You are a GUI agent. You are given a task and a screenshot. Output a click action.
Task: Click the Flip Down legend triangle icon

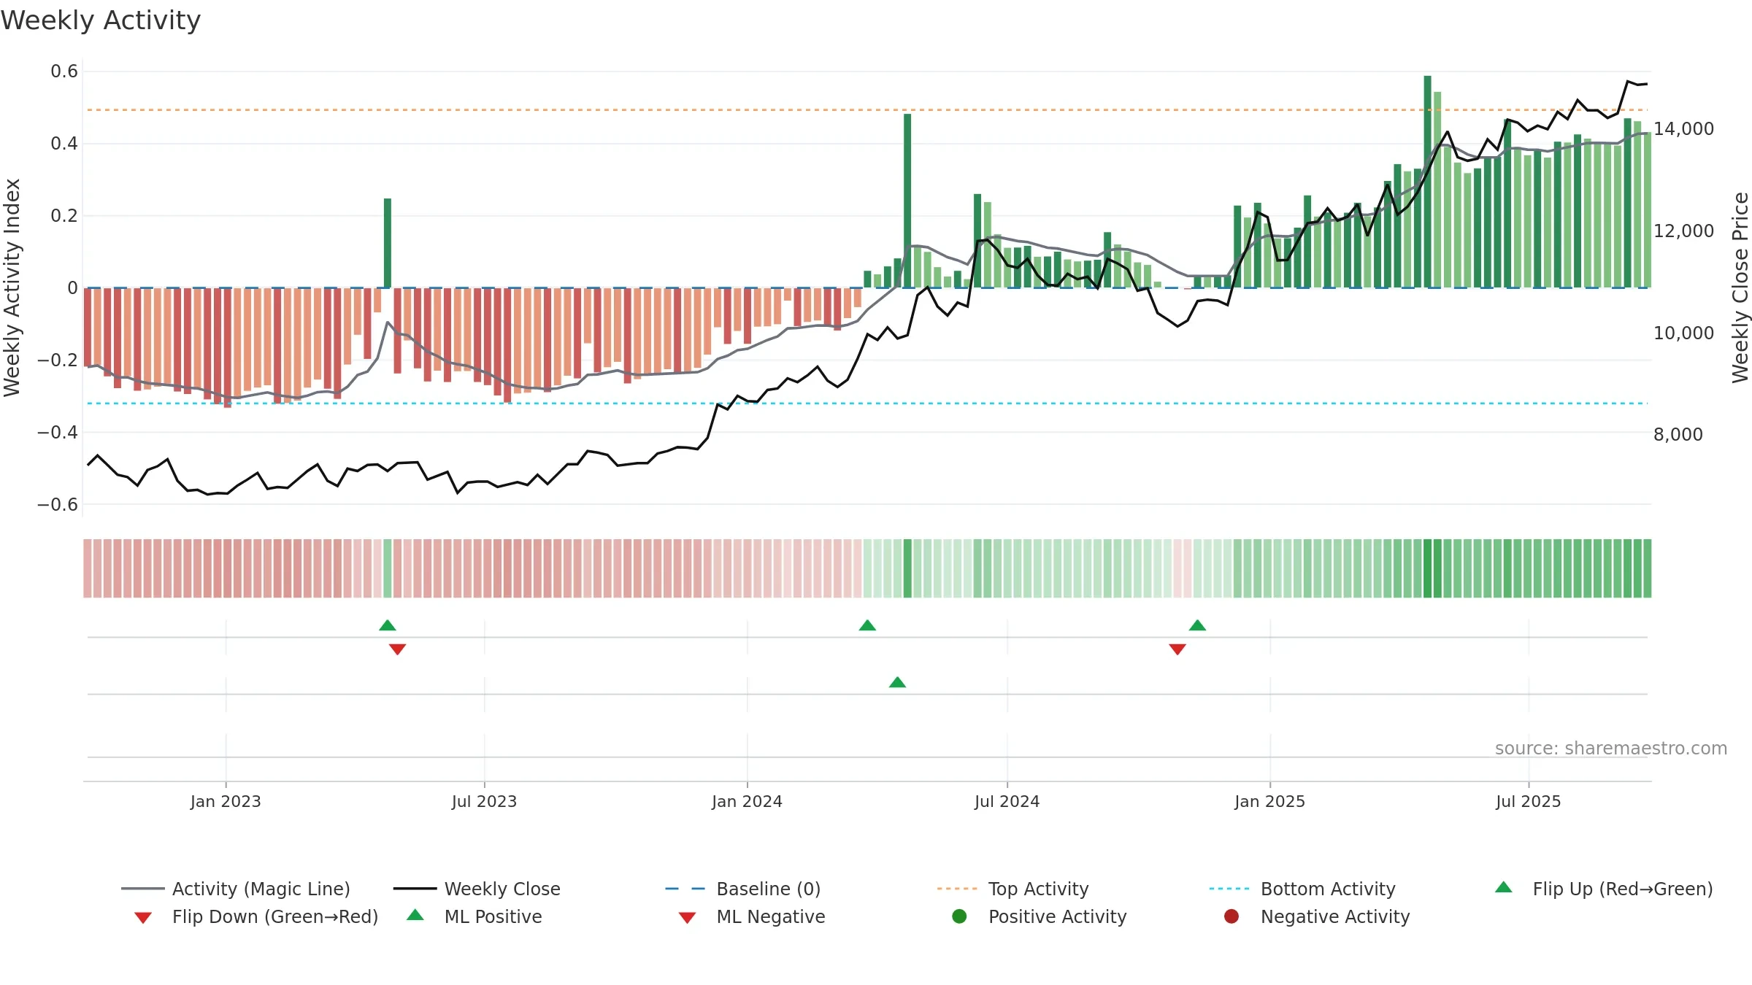point(143,917)
